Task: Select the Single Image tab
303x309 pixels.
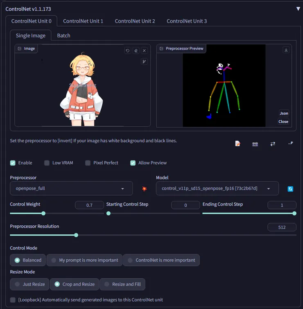Action: 31,35
